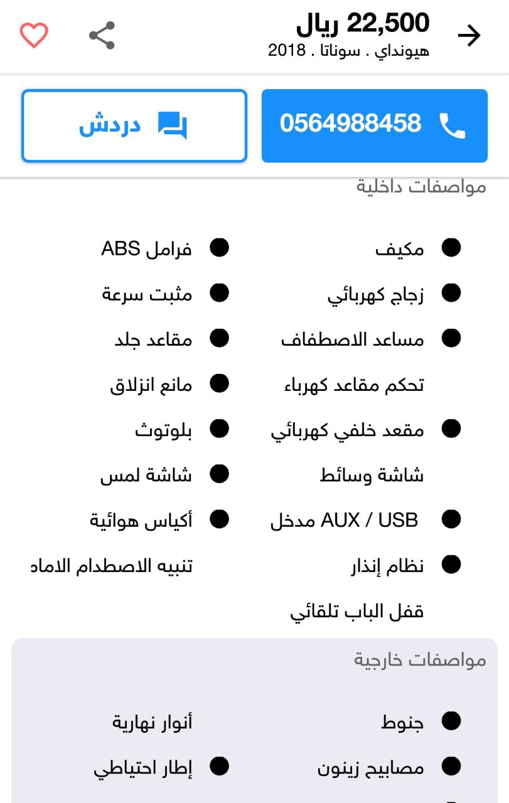Select the مقاعد جلد feature
509x803 pixels.
[154, 340]
